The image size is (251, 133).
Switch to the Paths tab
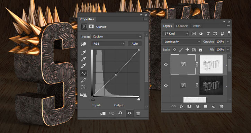(x=196, y=26)
